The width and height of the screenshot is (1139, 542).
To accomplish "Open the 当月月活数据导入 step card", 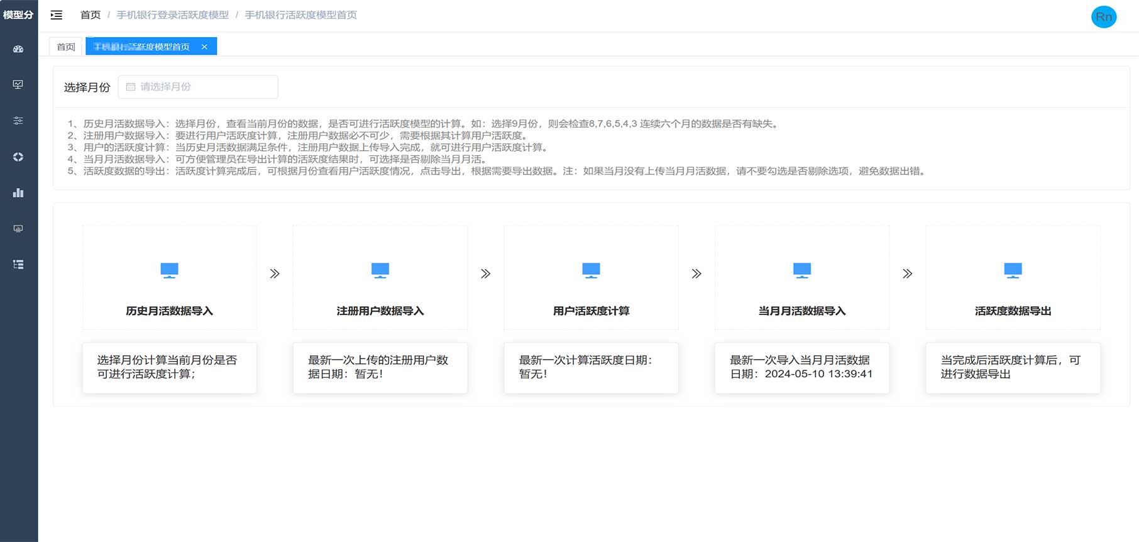I will [x=801, y=278].
